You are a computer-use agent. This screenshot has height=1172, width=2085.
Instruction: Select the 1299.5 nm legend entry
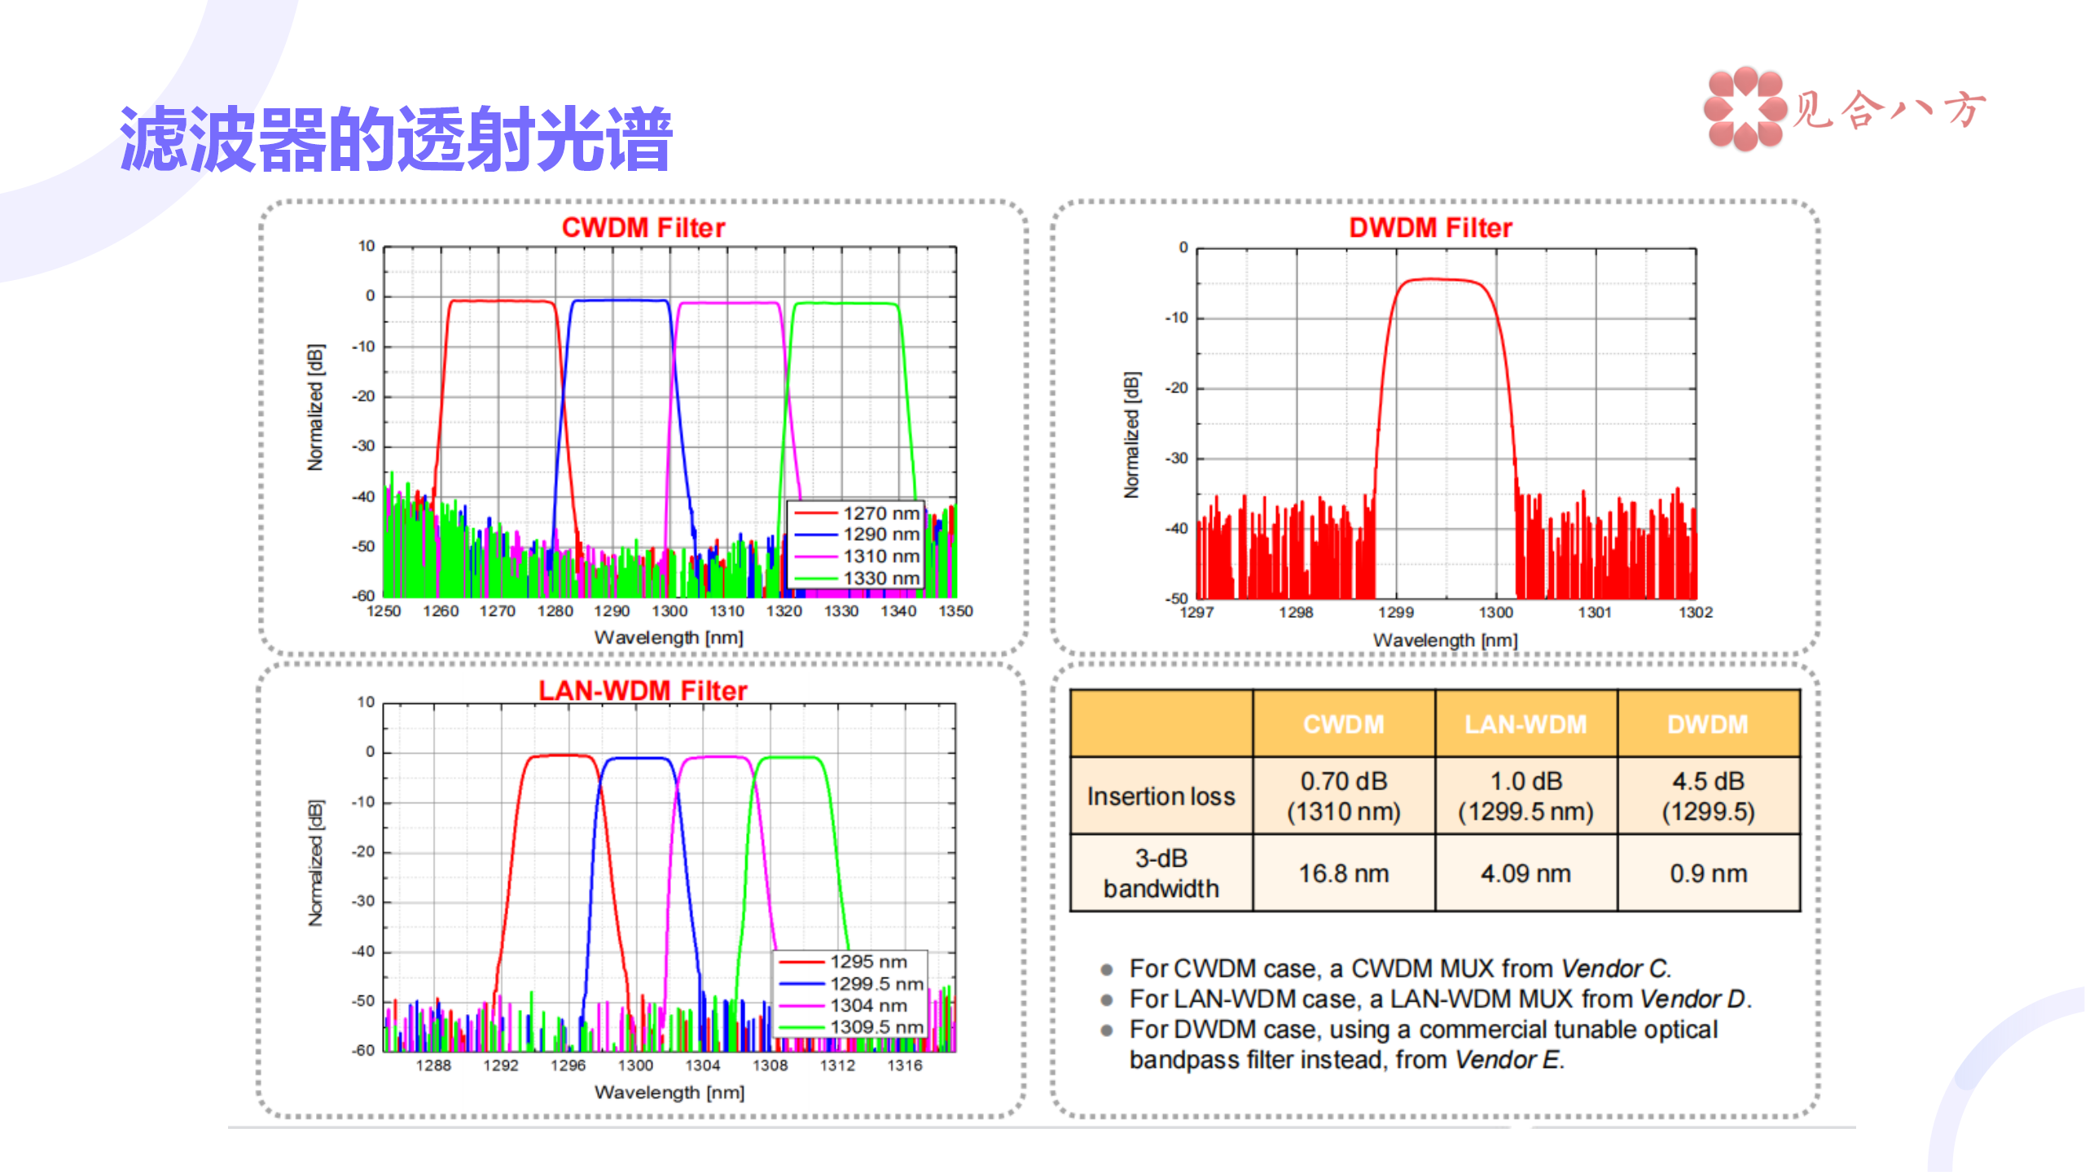[851, 984]
